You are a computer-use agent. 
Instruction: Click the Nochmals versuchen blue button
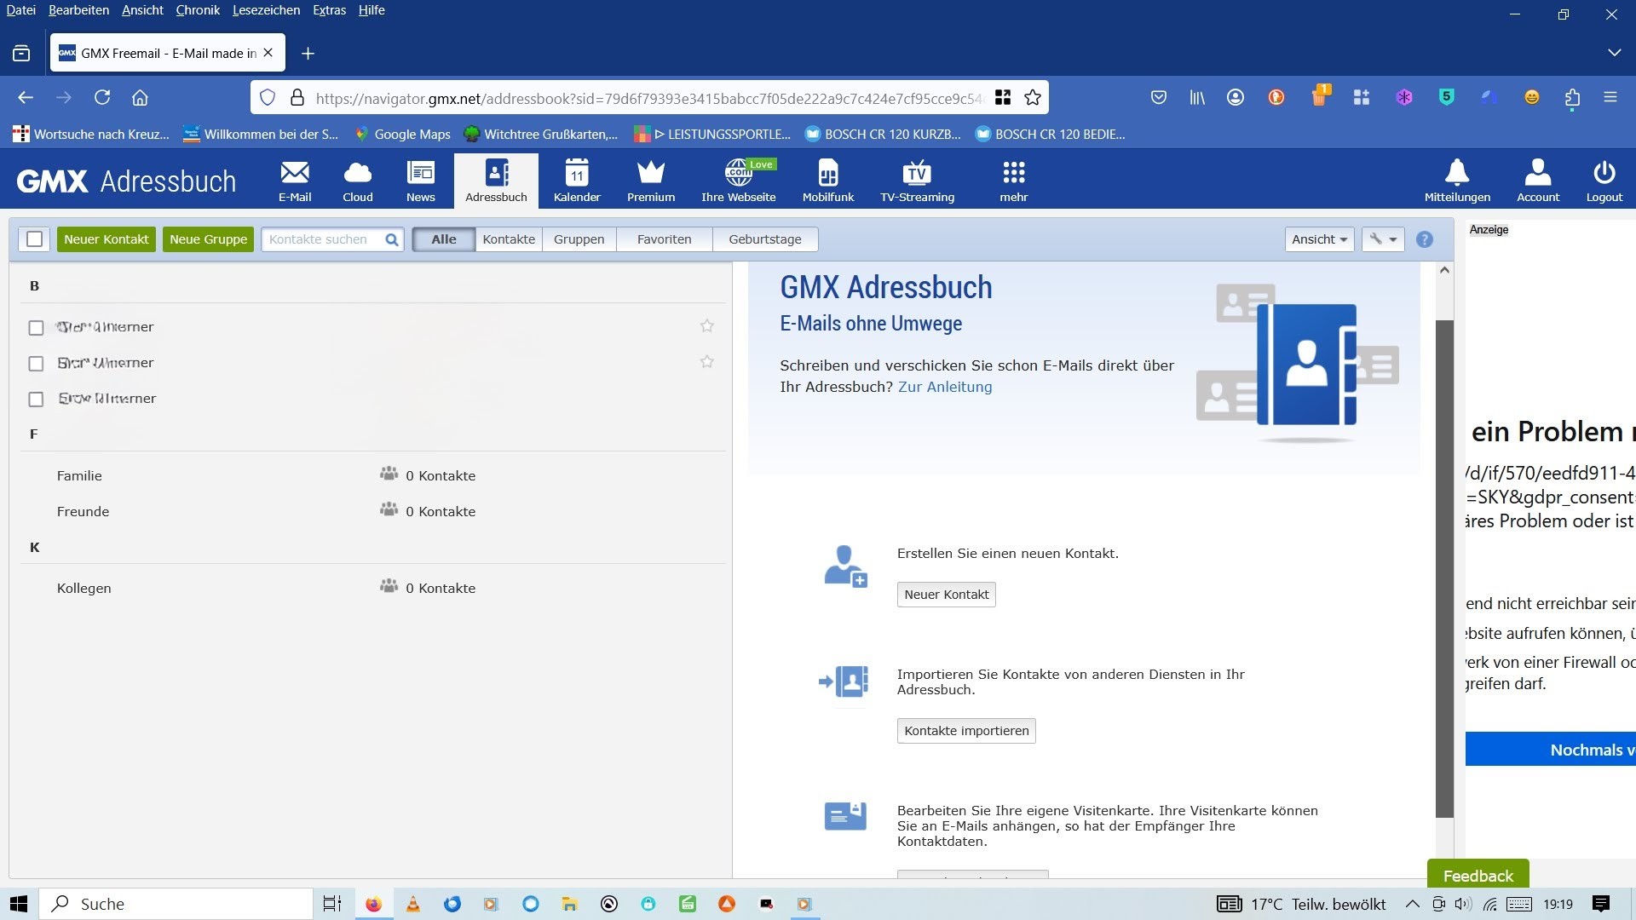[x=1551, y=750]
